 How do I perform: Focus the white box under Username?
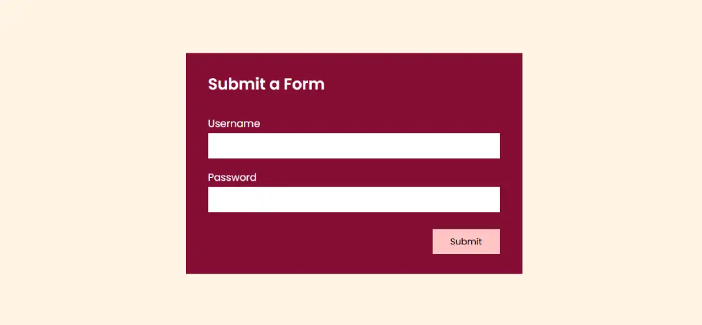point(354,146)
